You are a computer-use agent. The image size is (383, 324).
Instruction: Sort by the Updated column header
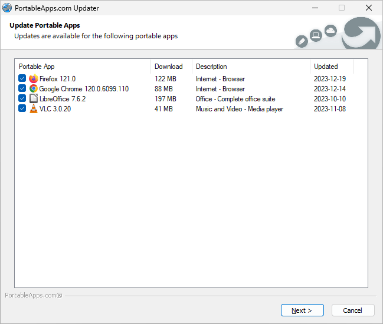click(x=332, y=67)
